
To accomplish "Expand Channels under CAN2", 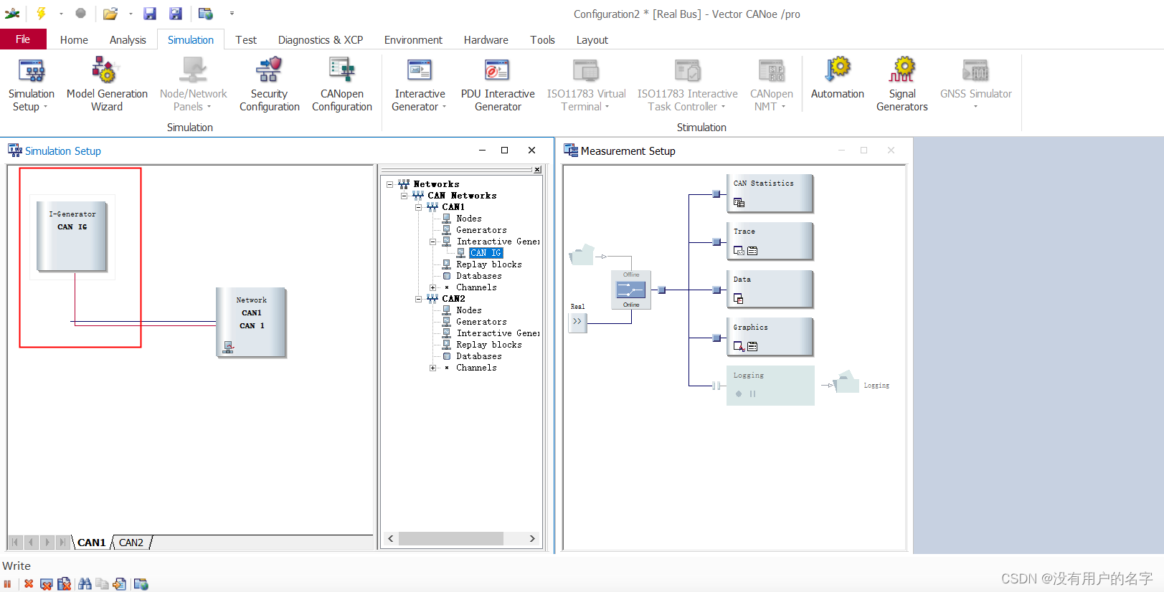I will (432, 368).
